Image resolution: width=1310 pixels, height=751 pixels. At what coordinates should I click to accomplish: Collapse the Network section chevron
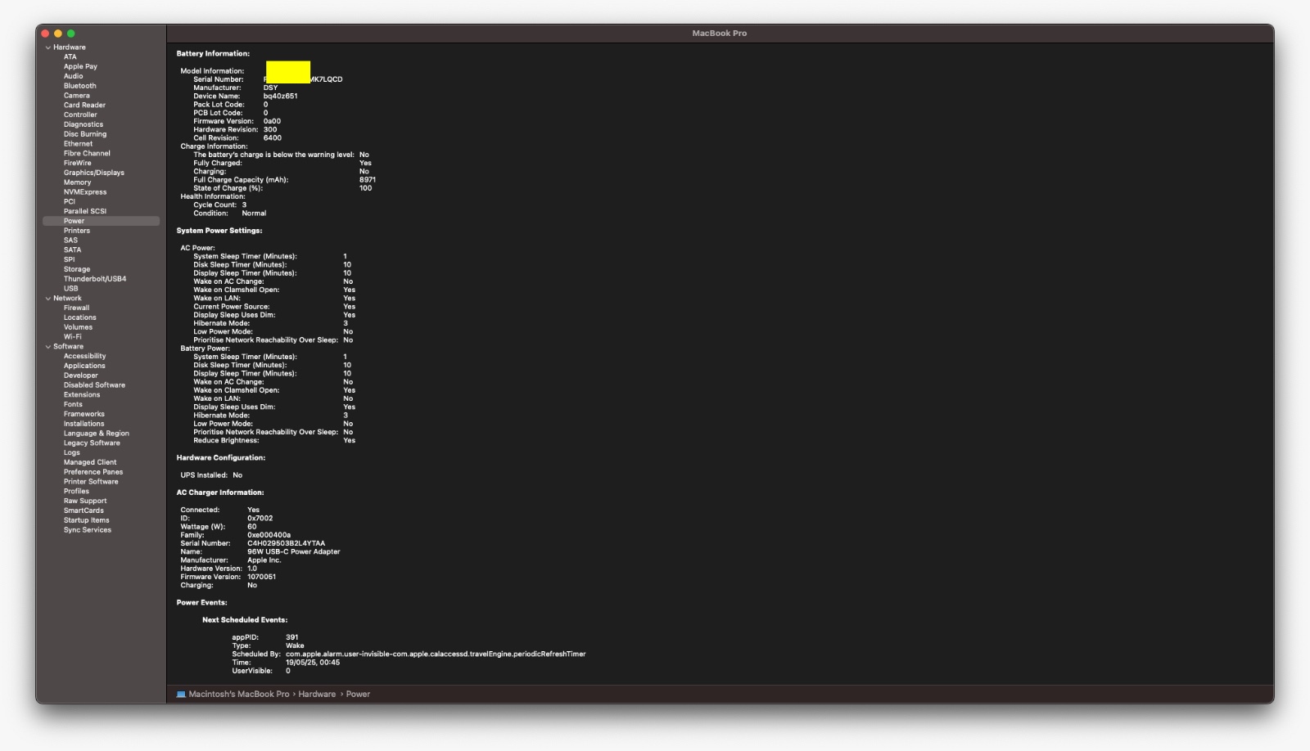pos(48,299)
